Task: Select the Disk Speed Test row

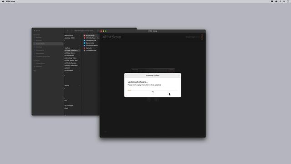Action: pyautogui.click(x=72, y=61)
